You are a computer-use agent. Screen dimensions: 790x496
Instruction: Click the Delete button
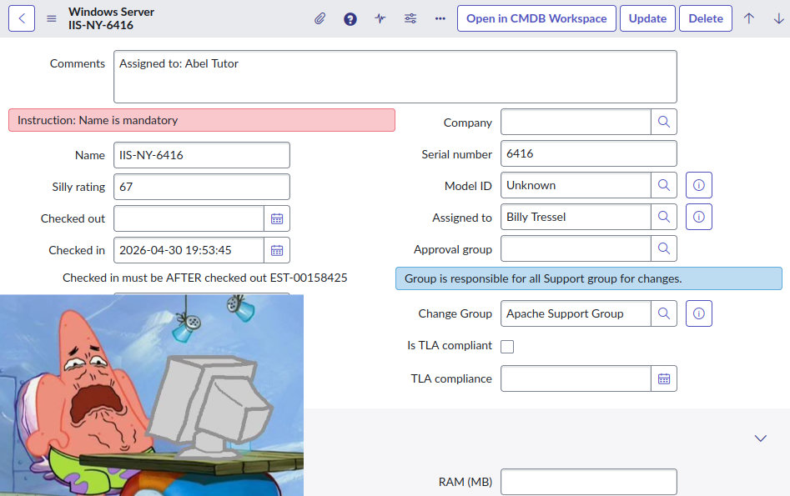click(705, 18)
